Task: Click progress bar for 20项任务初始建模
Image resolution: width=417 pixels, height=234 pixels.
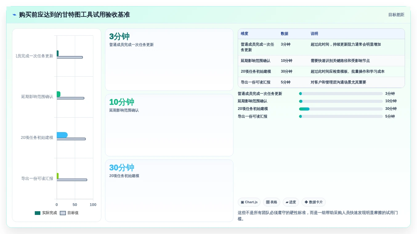Action: (341, 109)
